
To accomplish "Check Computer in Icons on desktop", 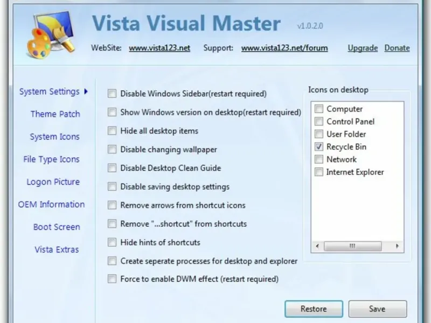I will point(319,109).
